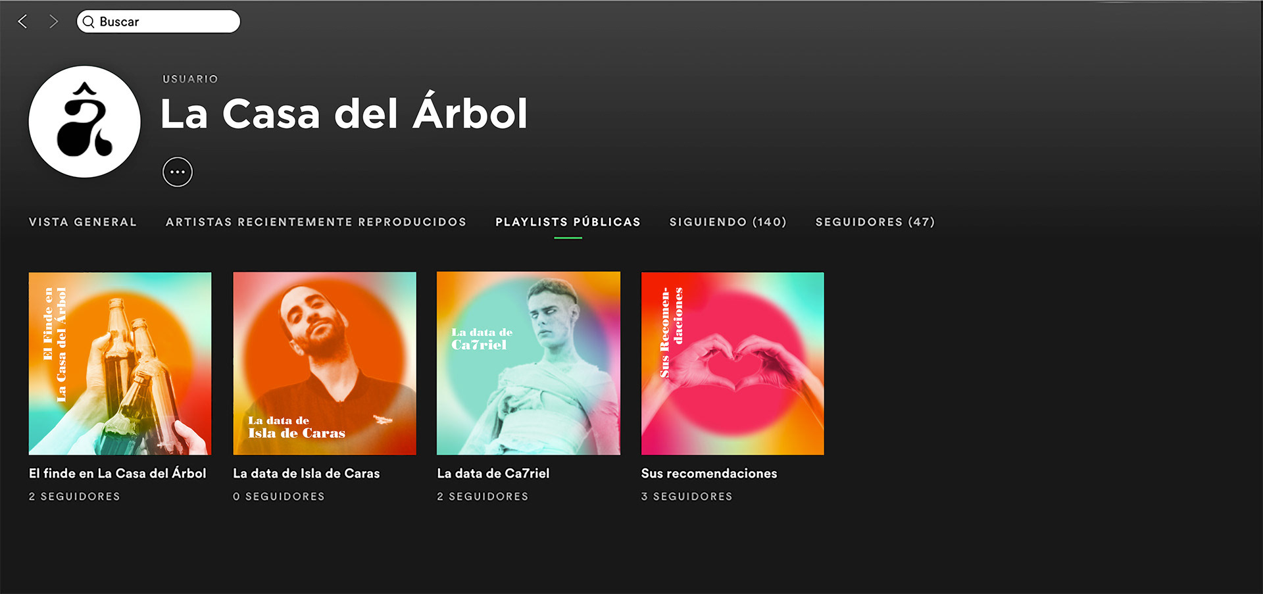Open the Seguidores (47) tab
Viewport: 1263px width, 594px height.
coord(875,222)
